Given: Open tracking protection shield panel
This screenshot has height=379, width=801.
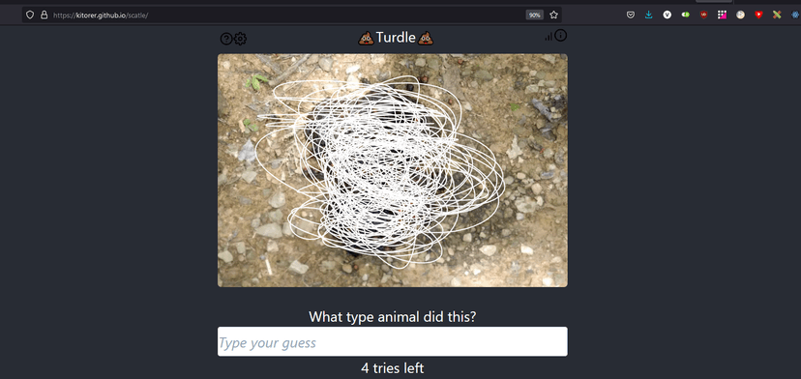Looking at the screenshot, I should (x=30, y=15).
